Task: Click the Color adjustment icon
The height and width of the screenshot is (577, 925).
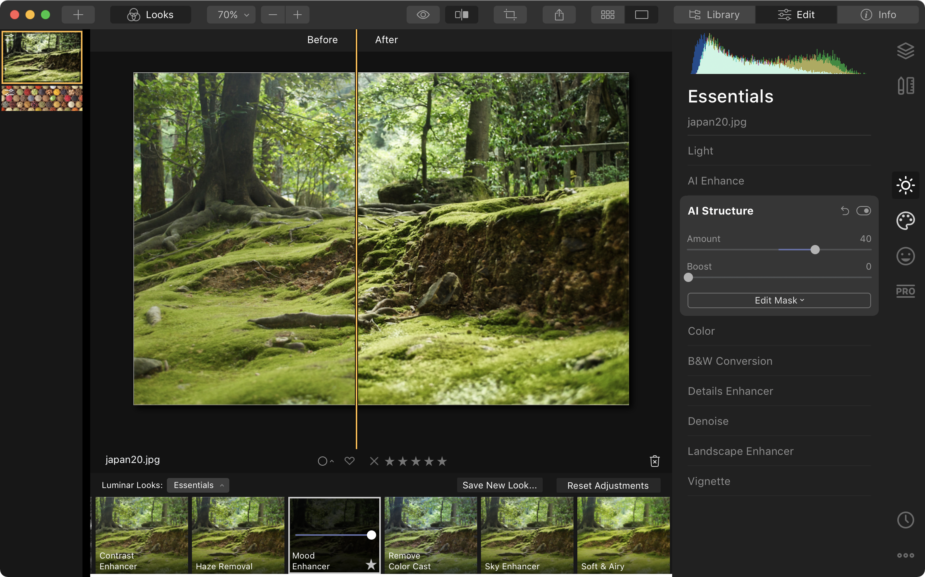Action: (905, 221)
